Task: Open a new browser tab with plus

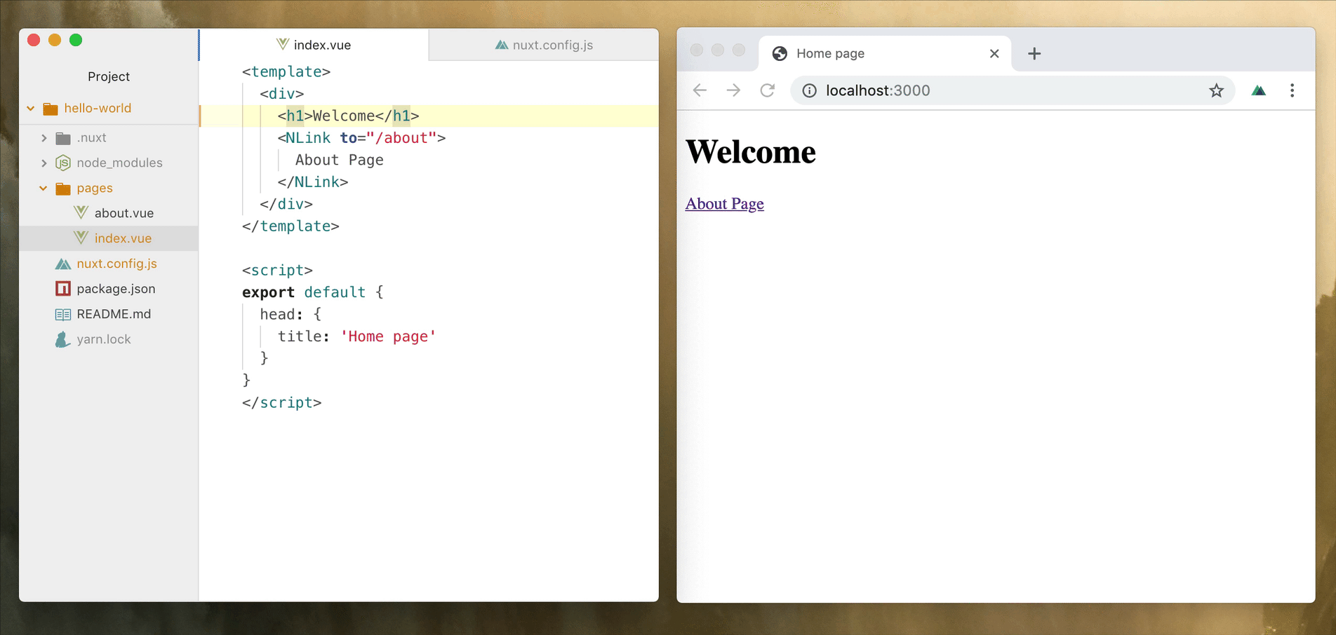Action: [x=1034, y=53]
